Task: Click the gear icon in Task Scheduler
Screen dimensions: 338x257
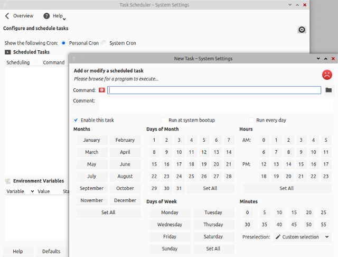Action: click(x=302, y=30)
